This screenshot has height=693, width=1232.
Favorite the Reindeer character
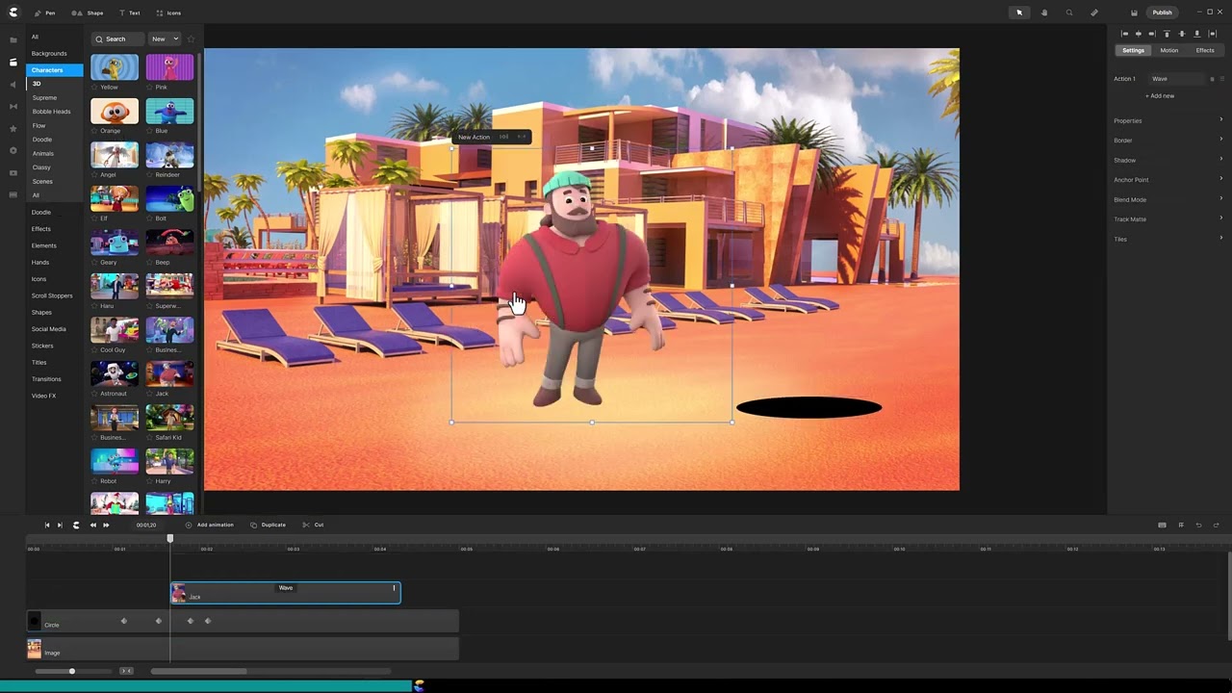click(150, 175)
